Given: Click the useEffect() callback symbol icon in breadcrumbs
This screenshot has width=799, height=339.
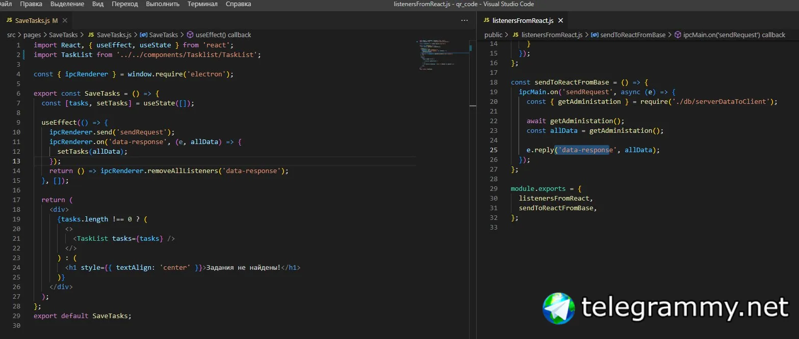Looking at the screenshot, I should pyautogui.click(x=190, y=35).
